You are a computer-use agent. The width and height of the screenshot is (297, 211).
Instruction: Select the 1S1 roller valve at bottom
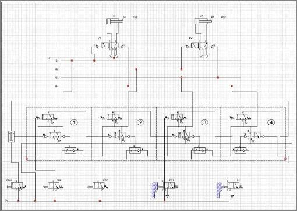232,186
